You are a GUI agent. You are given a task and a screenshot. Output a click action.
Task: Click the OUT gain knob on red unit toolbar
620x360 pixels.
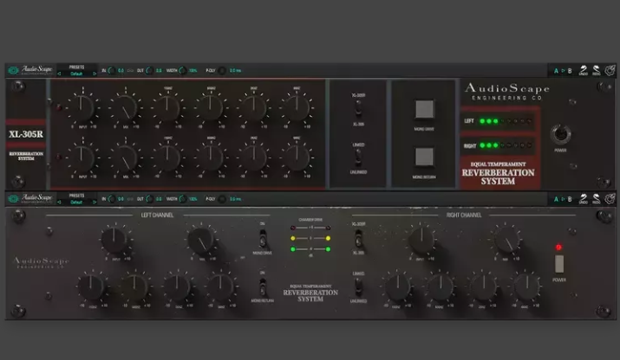149,71
